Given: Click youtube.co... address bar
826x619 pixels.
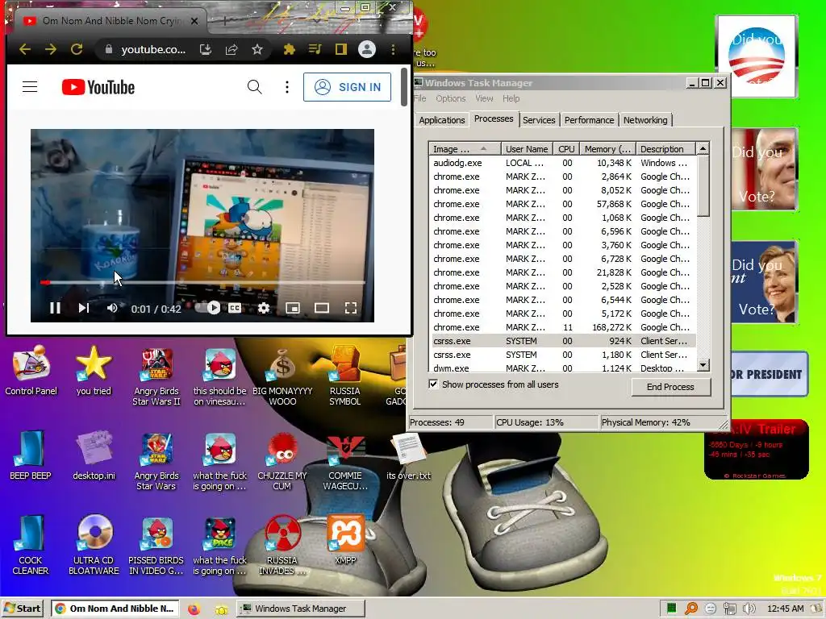Looking at the screenshot, I should 152,49.
